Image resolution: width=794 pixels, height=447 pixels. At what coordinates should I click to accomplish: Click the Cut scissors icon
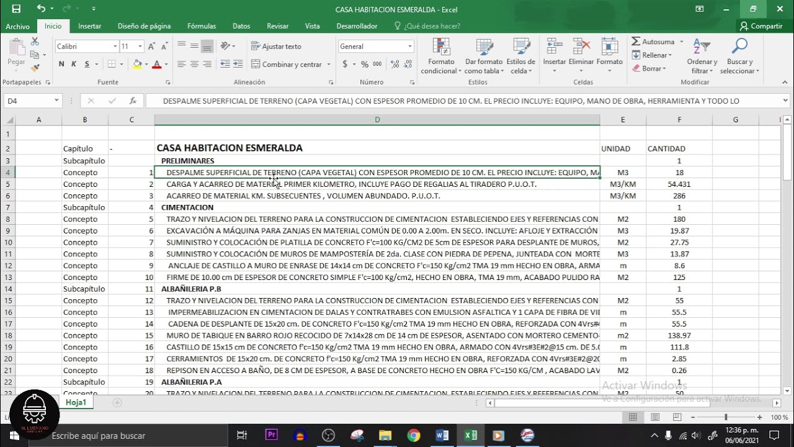coord(35,42)
